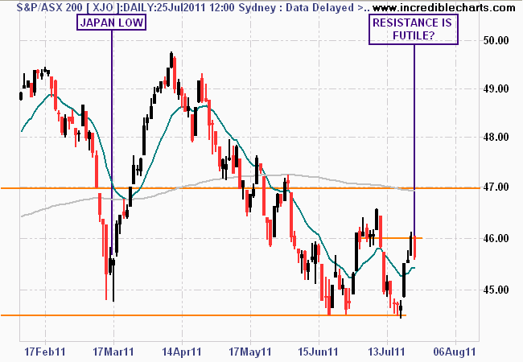Screen dimensions: 523x362
Task: Click the 17Feb11 date label
Action: tap(45, 352)
